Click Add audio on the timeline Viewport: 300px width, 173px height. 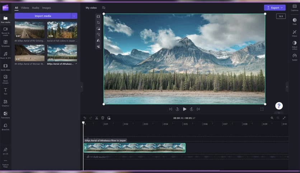click(99, 157)
